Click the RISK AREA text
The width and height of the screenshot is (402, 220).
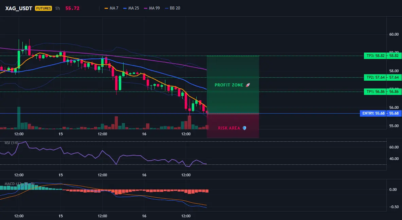pyautogui.click(x=229, y=128)
